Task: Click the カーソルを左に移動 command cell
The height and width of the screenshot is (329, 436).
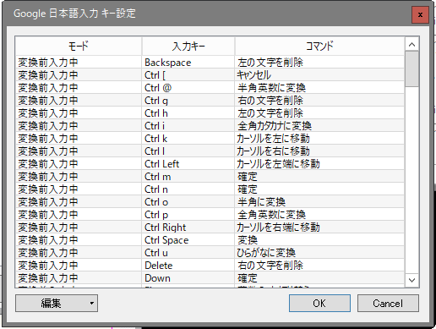Action: point(319,139)
